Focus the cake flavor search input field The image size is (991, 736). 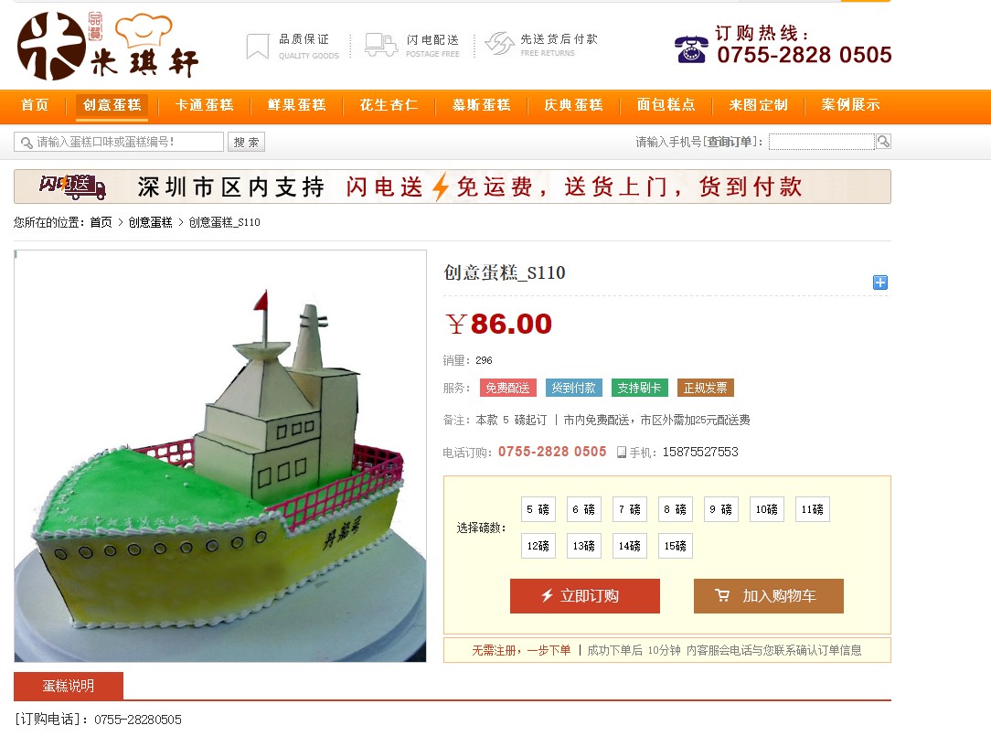(x=119, y=142)
